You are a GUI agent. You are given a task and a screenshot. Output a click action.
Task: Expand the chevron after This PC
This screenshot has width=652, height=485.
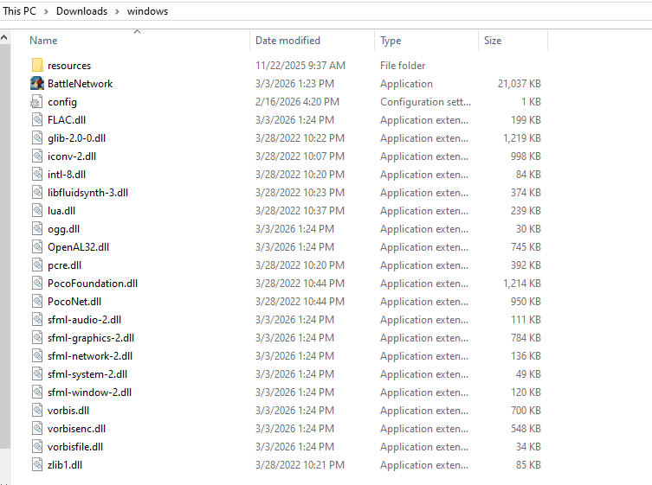tap(47, 11)
